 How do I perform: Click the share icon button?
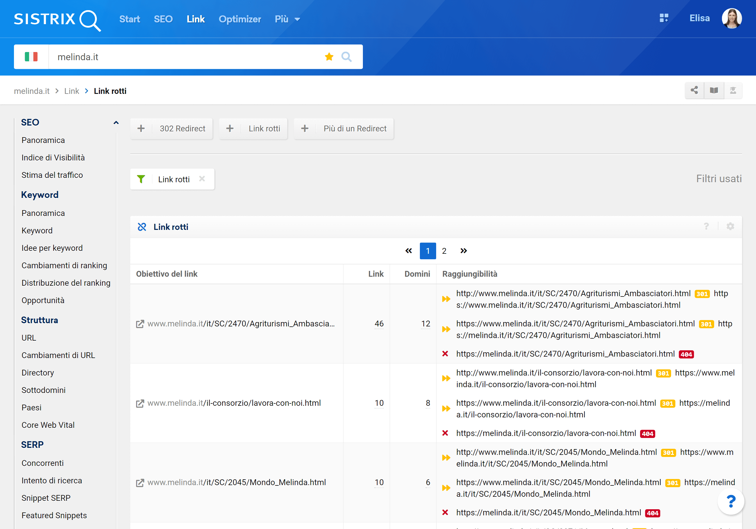click(694, 90)
